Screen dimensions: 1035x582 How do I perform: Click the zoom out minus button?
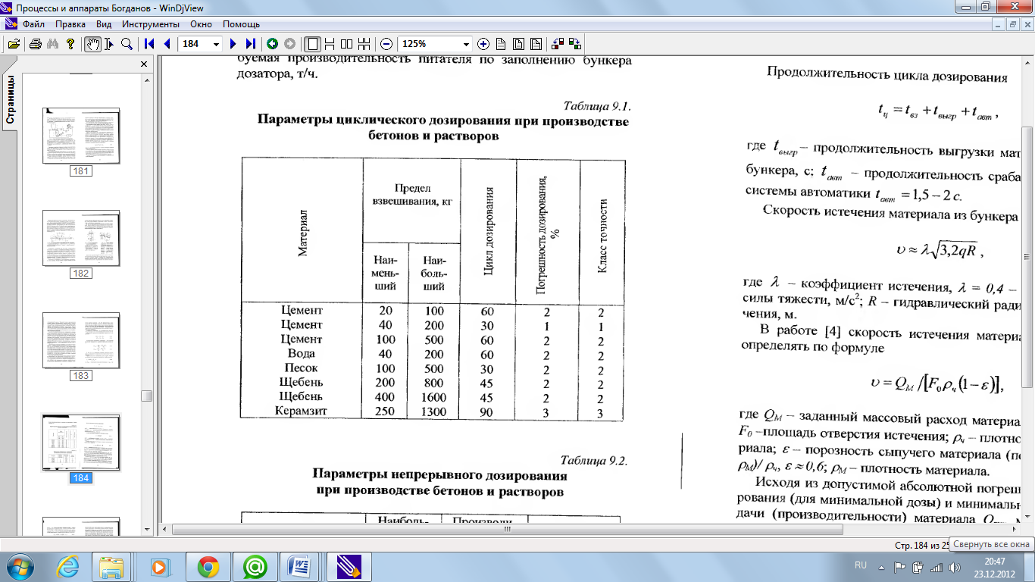[x=386, y=44]
